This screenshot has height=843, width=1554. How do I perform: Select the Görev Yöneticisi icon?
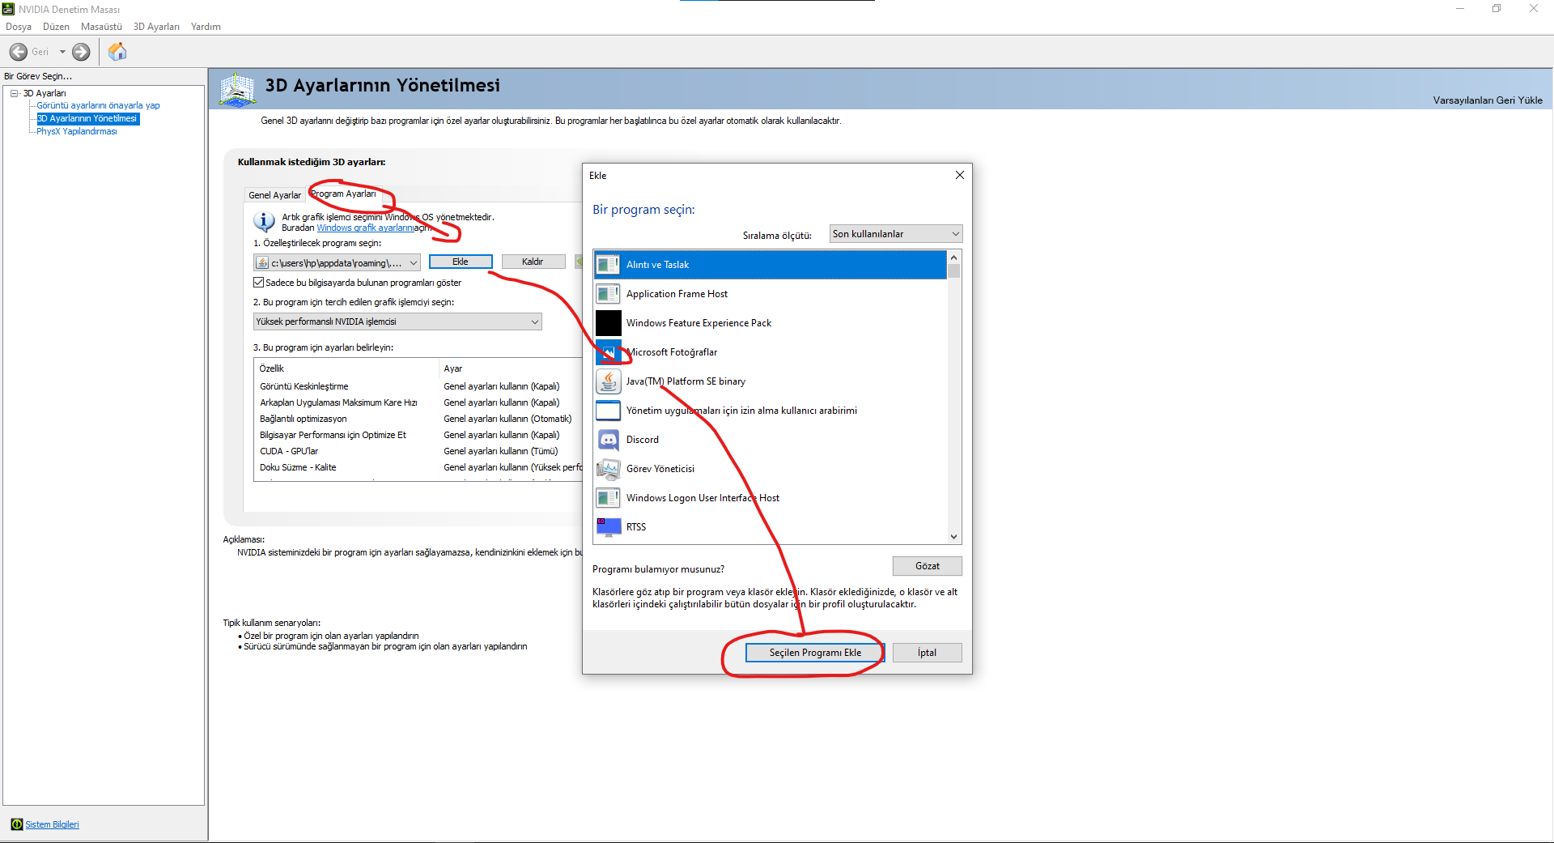(608, 469)
